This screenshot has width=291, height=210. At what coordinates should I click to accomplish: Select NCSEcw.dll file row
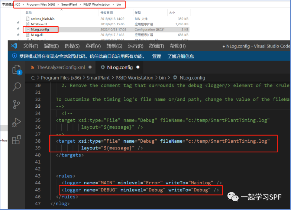coord(107,24)
